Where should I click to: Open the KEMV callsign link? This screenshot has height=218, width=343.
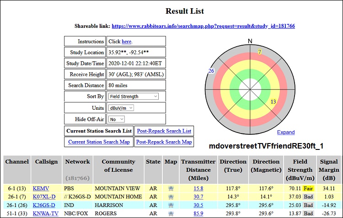point(41,188)
